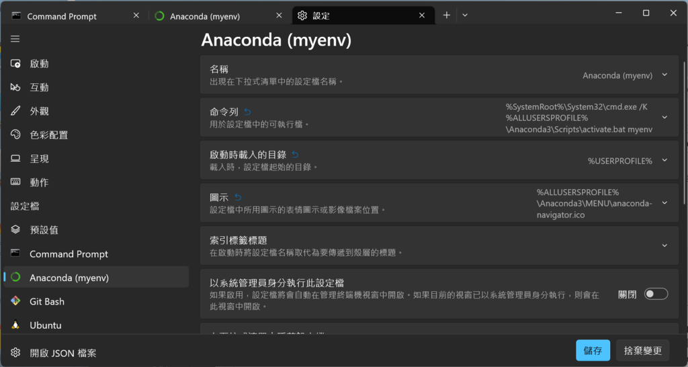Open the 啟動 settings page
Viewport: 688px width, 367px height.
[96, 64]
